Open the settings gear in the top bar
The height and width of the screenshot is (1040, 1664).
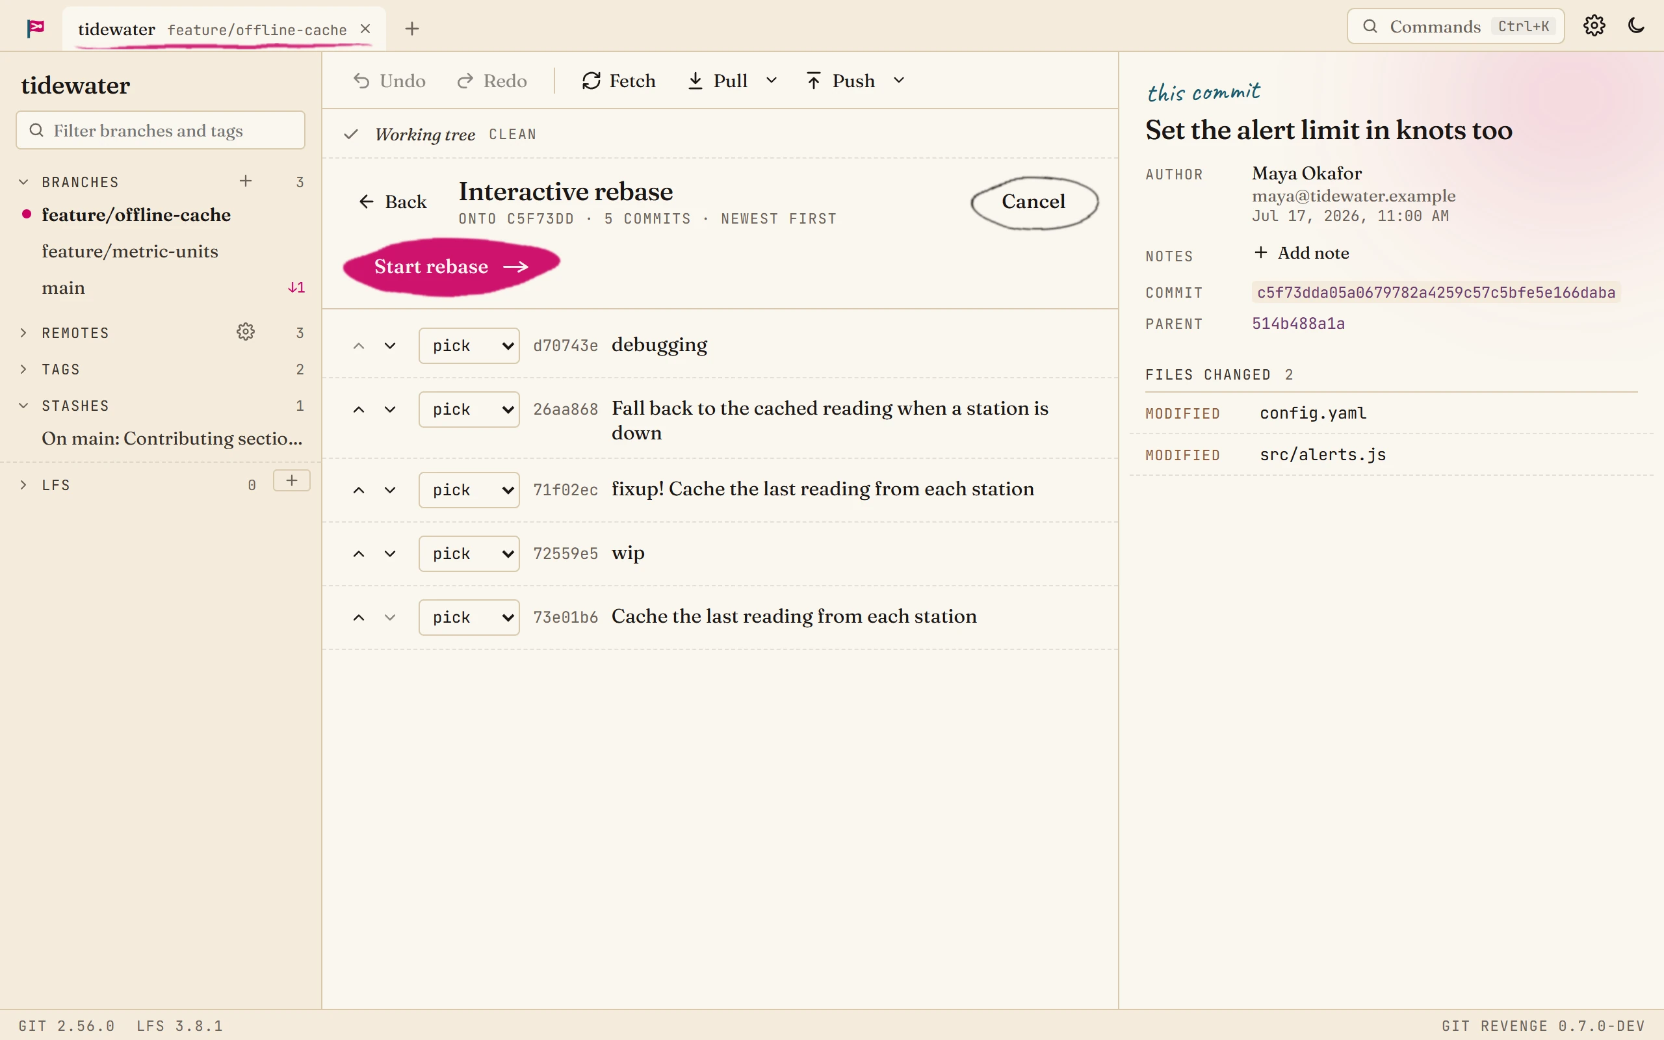pos(1594,26)
